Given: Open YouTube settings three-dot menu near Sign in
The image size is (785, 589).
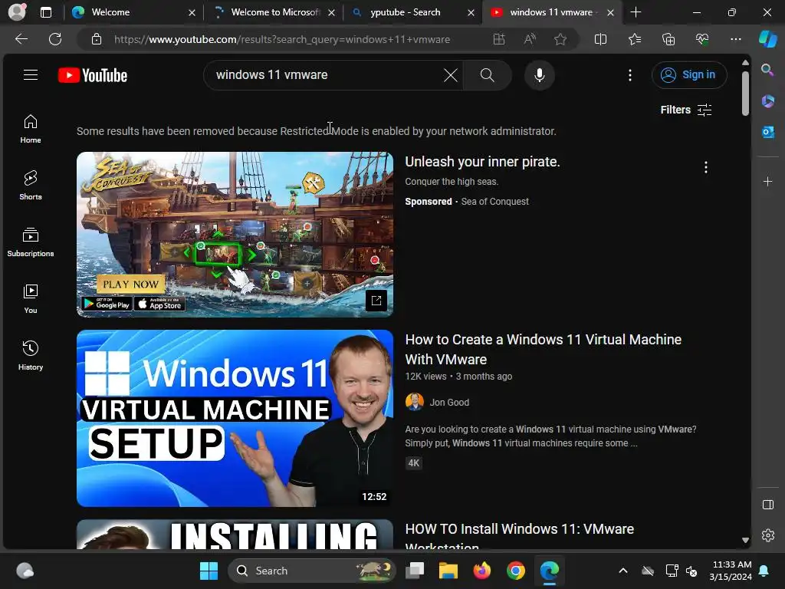Looking at the screenshot, I should pos(630,75).
